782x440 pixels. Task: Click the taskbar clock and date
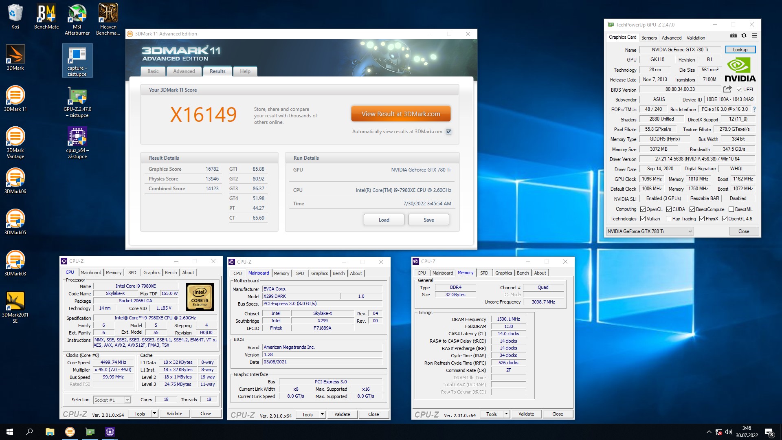pyautogui.click(x=747, y=432)
